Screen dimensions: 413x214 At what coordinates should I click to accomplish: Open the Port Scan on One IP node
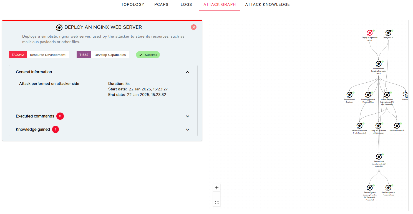(x=397, y=126)
